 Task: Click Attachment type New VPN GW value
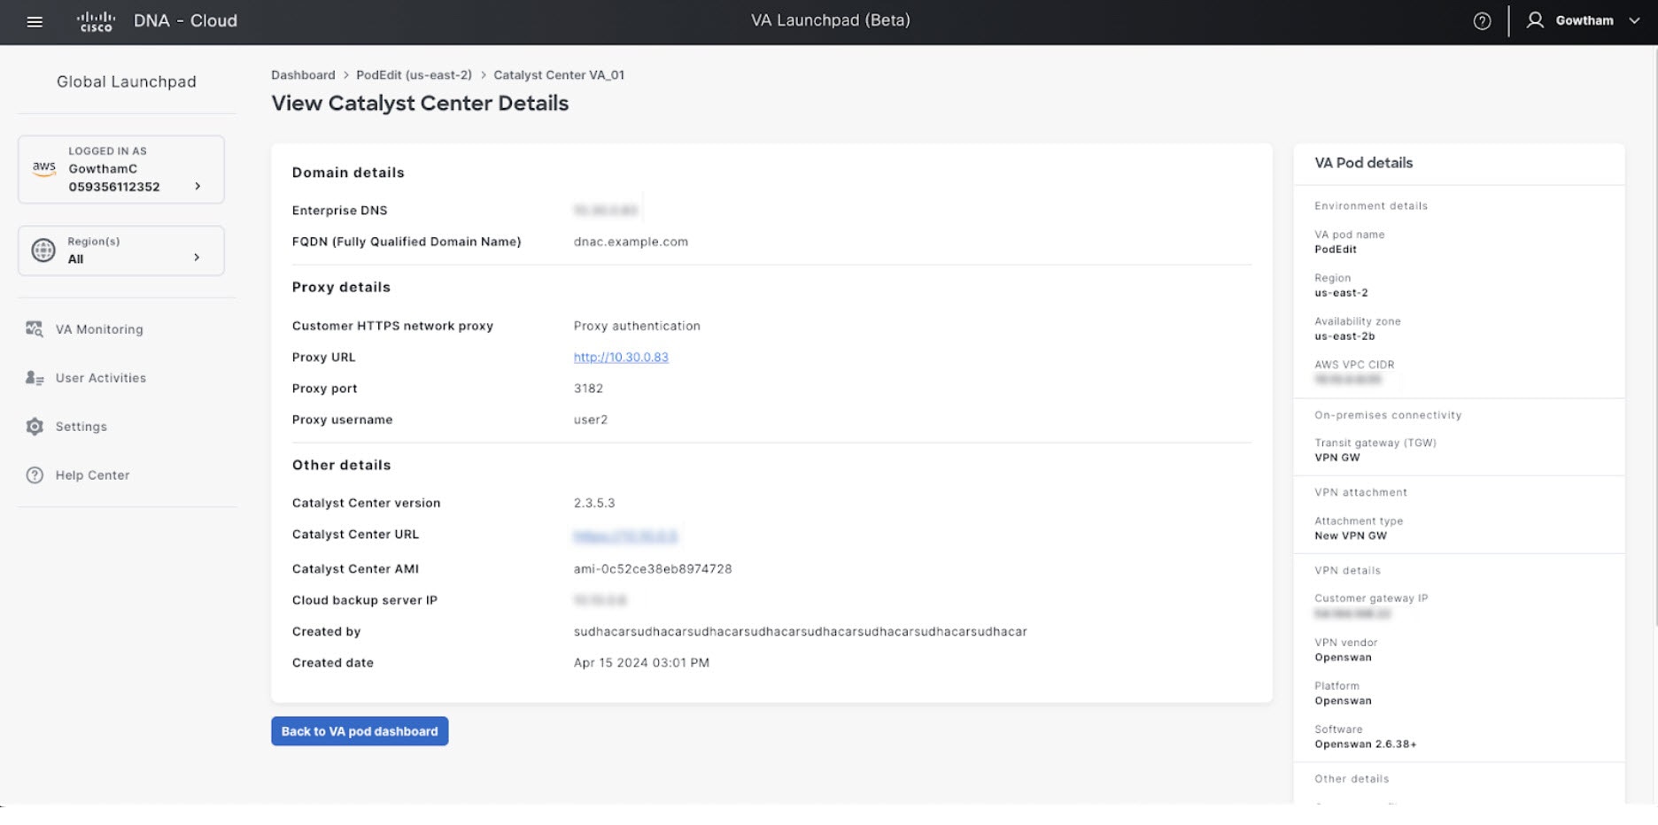[1351, 536]
